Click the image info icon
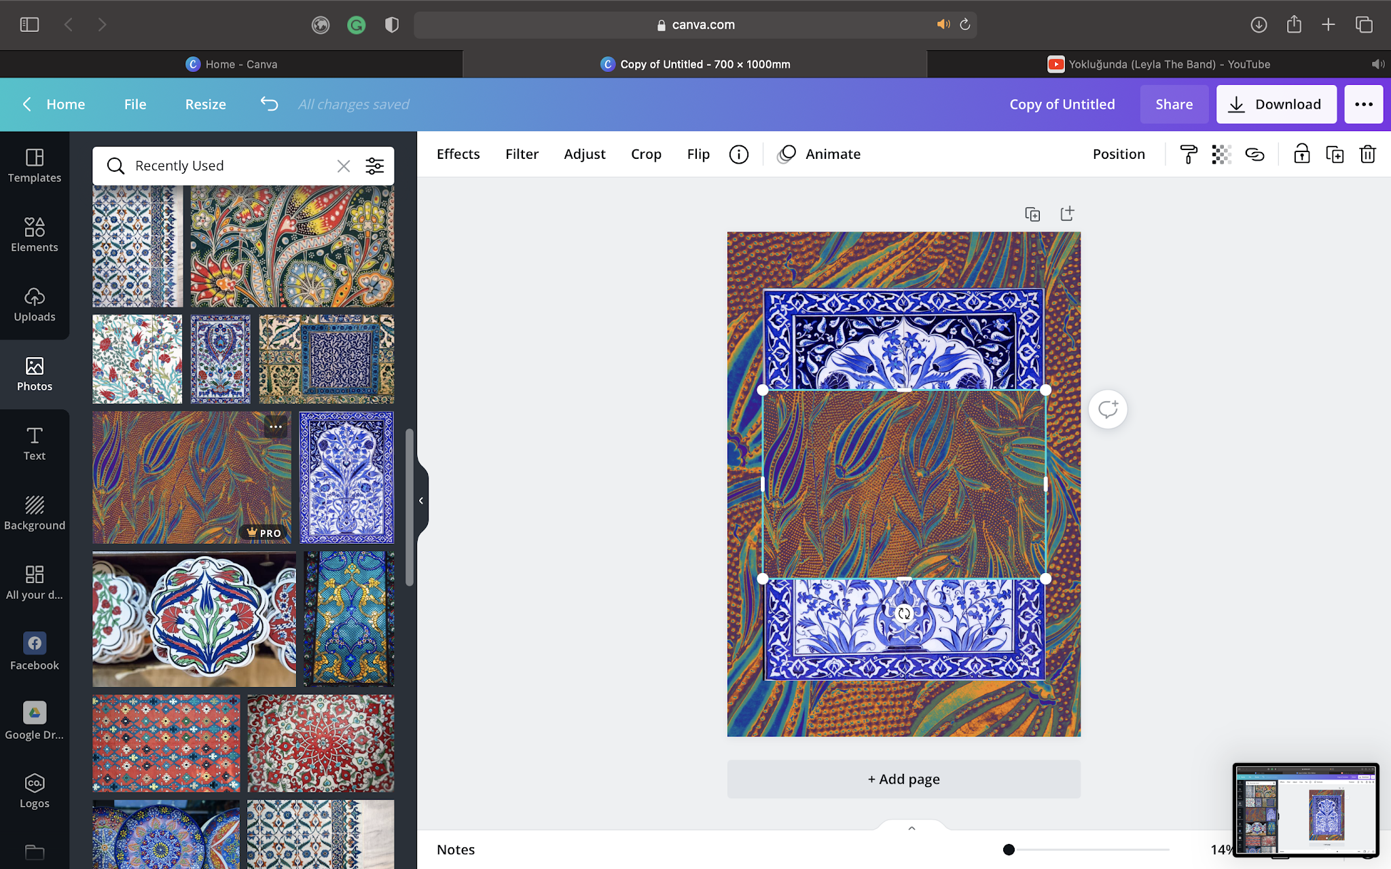 [x=738, y=154]
